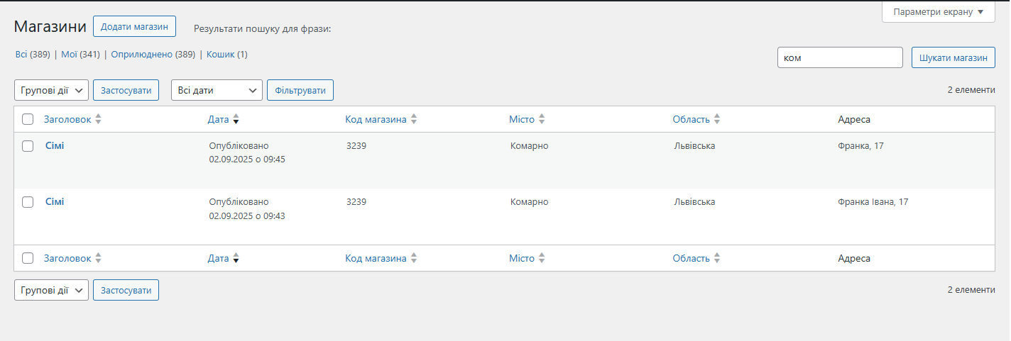Screen dimensions: 1011x341
Task: Open the top Групові дії dropdown
Action: 51,90
